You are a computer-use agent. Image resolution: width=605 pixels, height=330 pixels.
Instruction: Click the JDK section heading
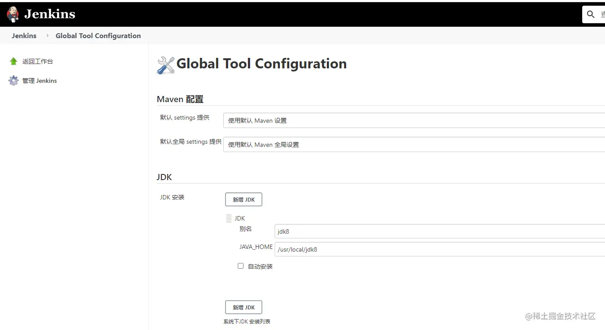[x=164, y=177]
